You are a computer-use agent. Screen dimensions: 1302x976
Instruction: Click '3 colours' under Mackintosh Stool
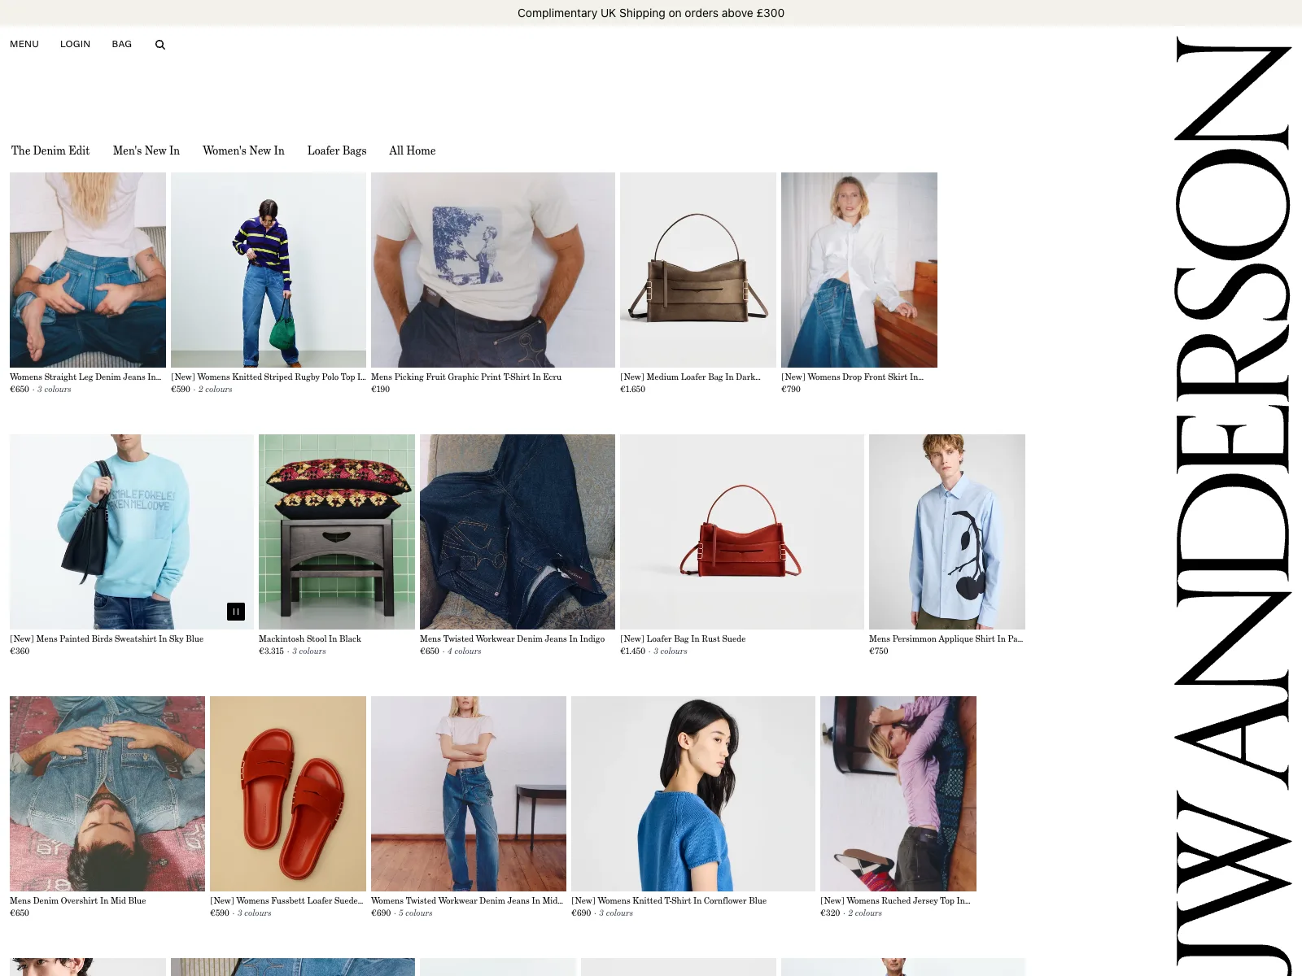(x=309, y=651)
